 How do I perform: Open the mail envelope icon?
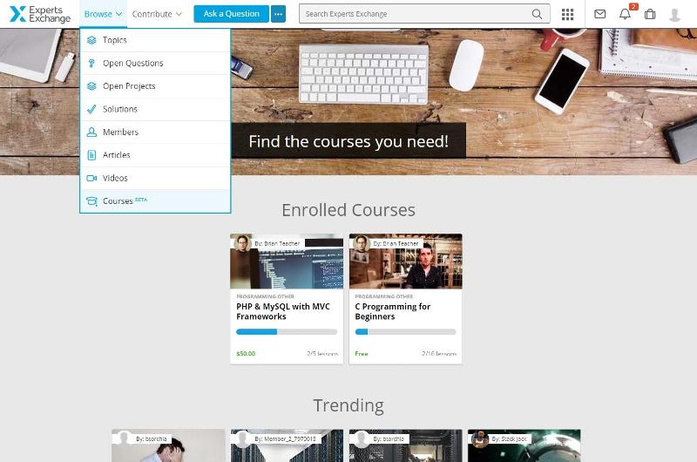coord(599,14)
